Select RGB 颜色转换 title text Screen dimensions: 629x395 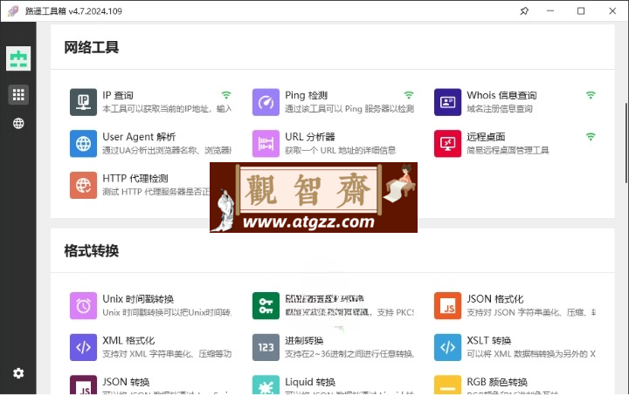[x=497, y=382]
